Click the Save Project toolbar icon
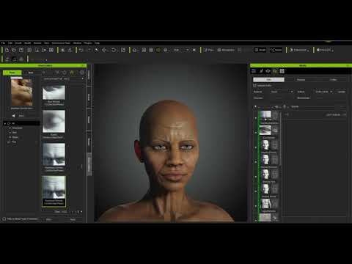This screenshot has height=264, width=352. coord(21,50)
